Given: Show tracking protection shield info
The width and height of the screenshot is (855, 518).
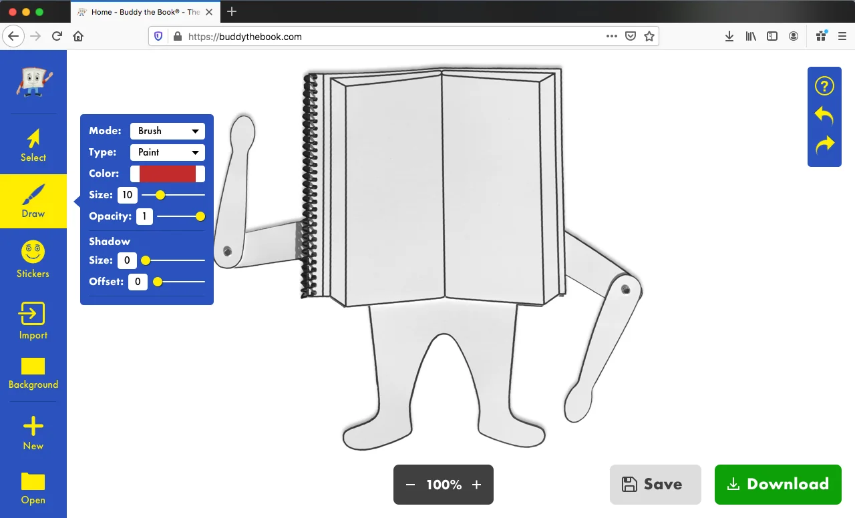Looking at the screenshot, I should point(158,37).
